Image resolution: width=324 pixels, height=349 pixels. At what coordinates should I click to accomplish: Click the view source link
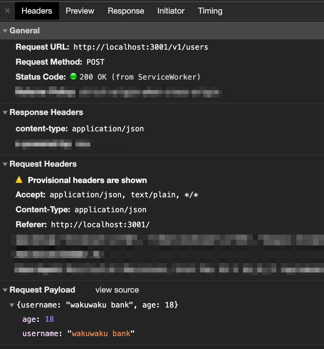(x=117, y=290)
